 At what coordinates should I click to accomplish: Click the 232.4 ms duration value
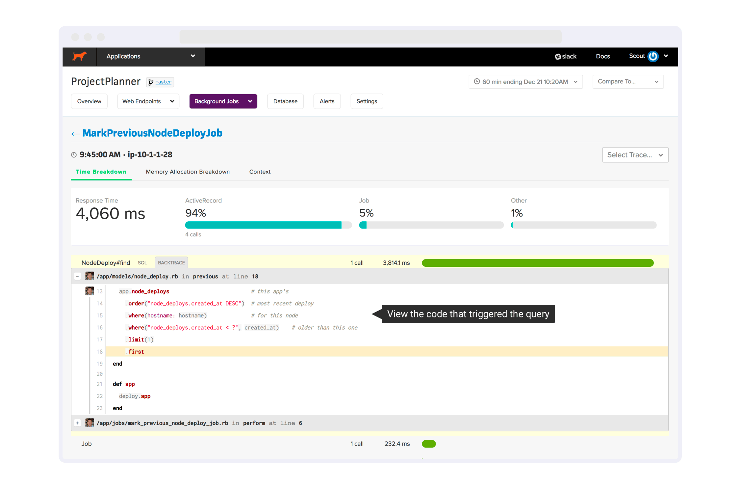click(397, 444)
